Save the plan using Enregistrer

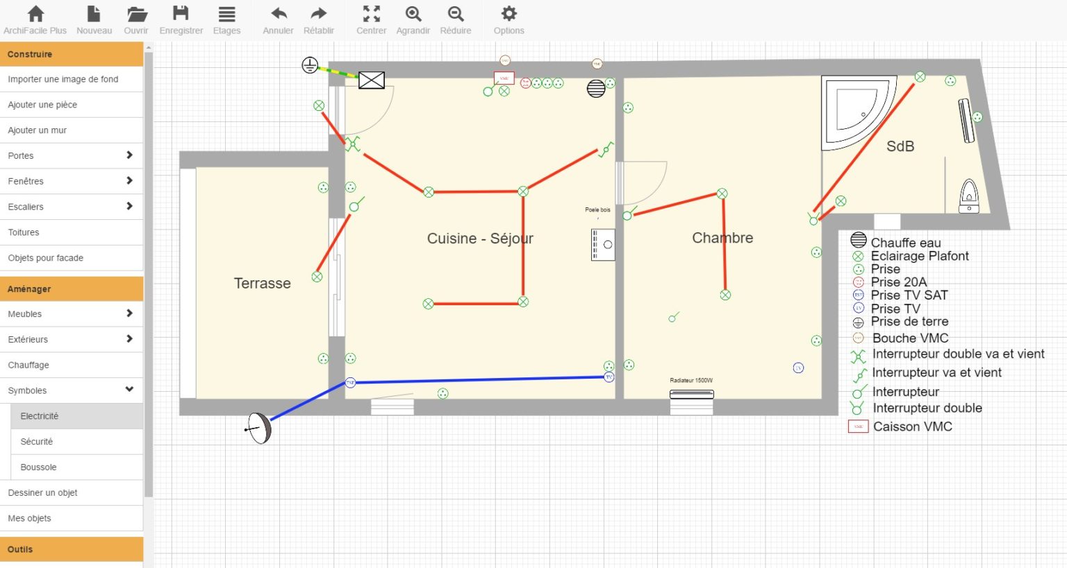181,19
